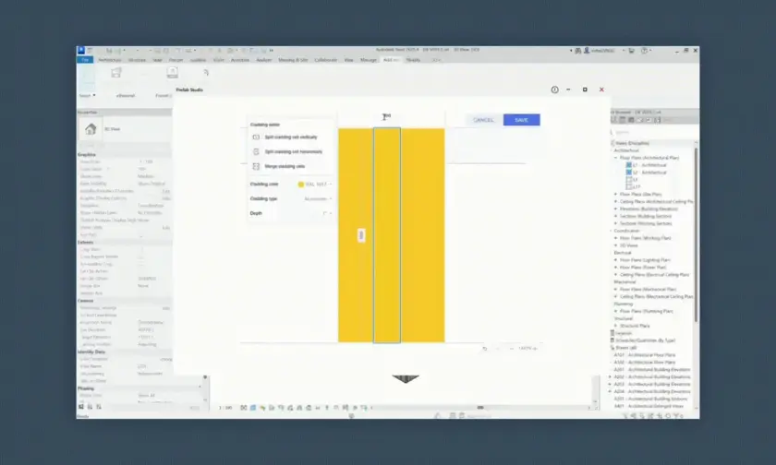Click the yellow Cladding color swatch
The image size is (776, 465).
tap(300, 185)
